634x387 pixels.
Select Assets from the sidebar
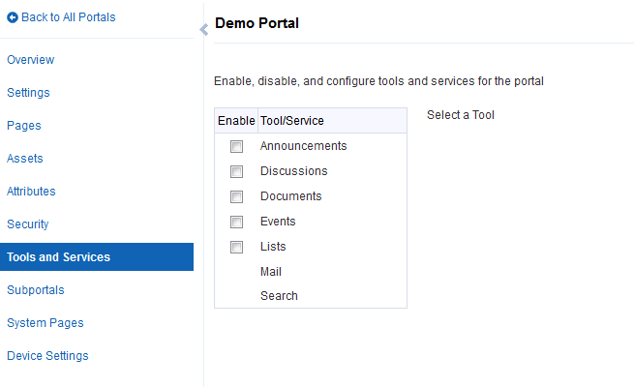[x=24, y=159]
